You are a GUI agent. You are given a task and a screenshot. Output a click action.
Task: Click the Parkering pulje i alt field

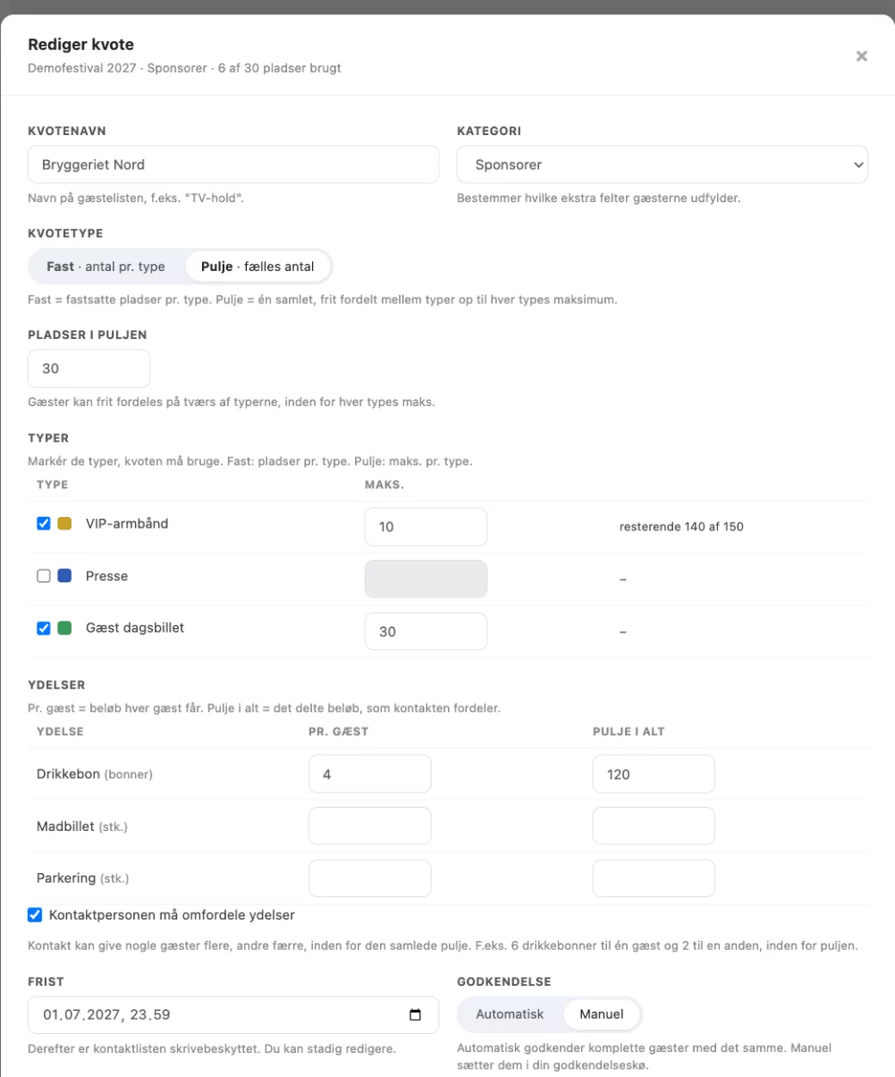[x=654, y=878]
